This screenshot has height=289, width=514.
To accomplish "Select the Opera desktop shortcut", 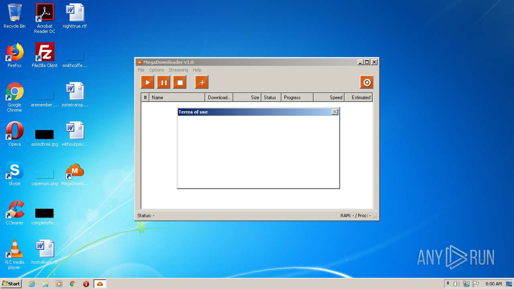I will coord(14,134).
